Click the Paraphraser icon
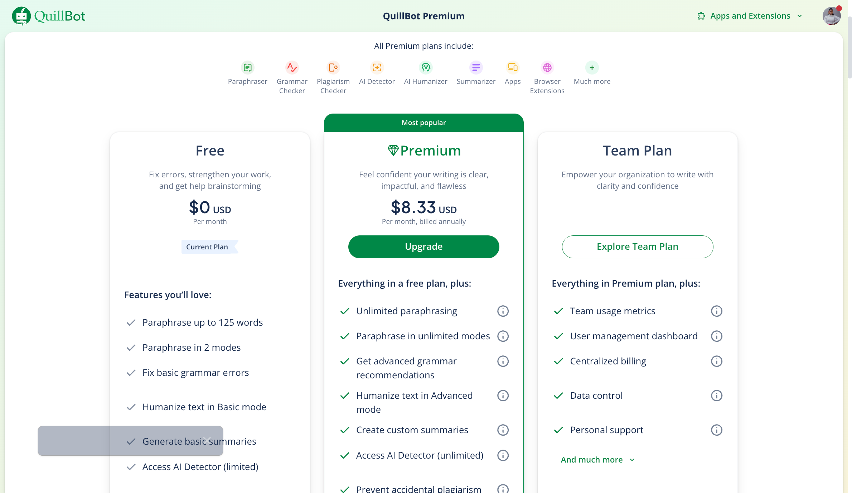The height and width of the screenshot is (493, 852). click(247, 67)
